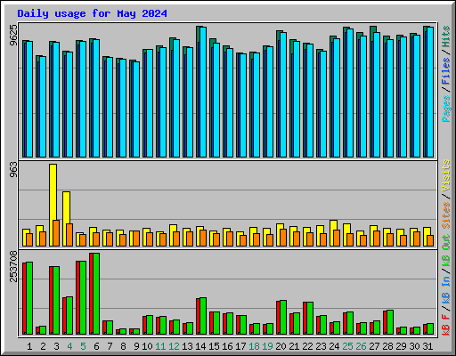Click day label 15 on x-axis

click(214, 346)
